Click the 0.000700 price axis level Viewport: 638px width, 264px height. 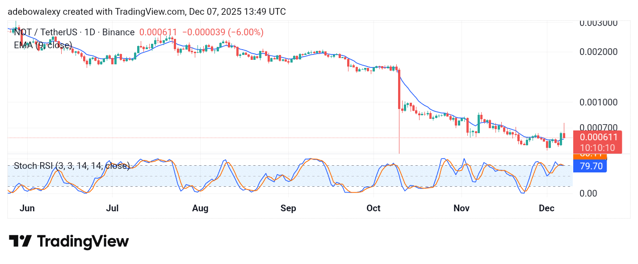[x=598, y=128]
